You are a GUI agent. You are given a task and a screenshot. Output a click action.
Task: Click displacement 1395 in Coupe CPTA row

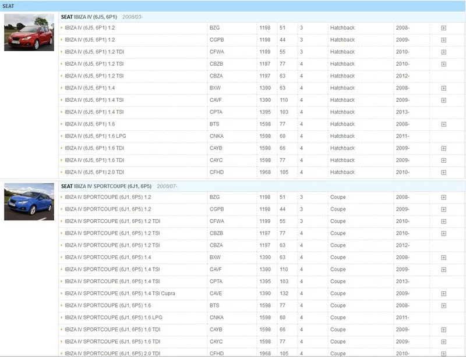point(265,281)
